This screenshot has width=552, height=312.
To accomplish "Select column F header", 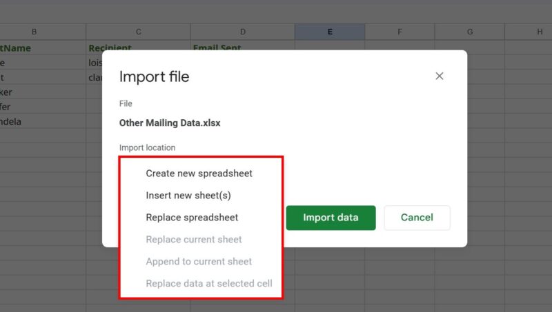I will [400, 32].
